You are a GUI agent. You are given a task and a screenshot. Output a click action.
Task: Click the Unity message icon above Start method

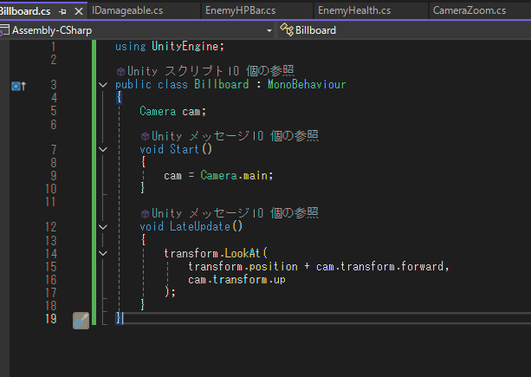coord(144,136)
